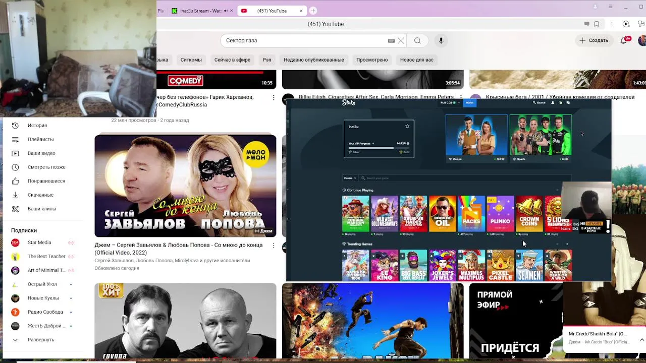This screenshot has width=646, height=363.
Task: Open the Casino category dropdown
Action: [350, 178]
